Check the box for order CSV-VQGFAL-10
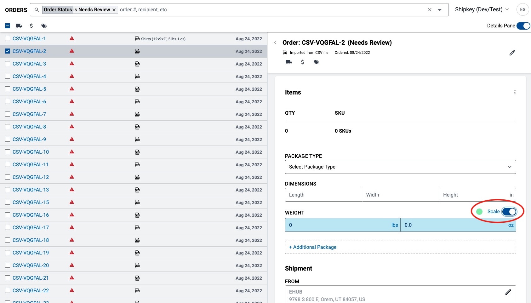Image resolution: width=531 pixels, height=303 pixels. click(8, 152)
